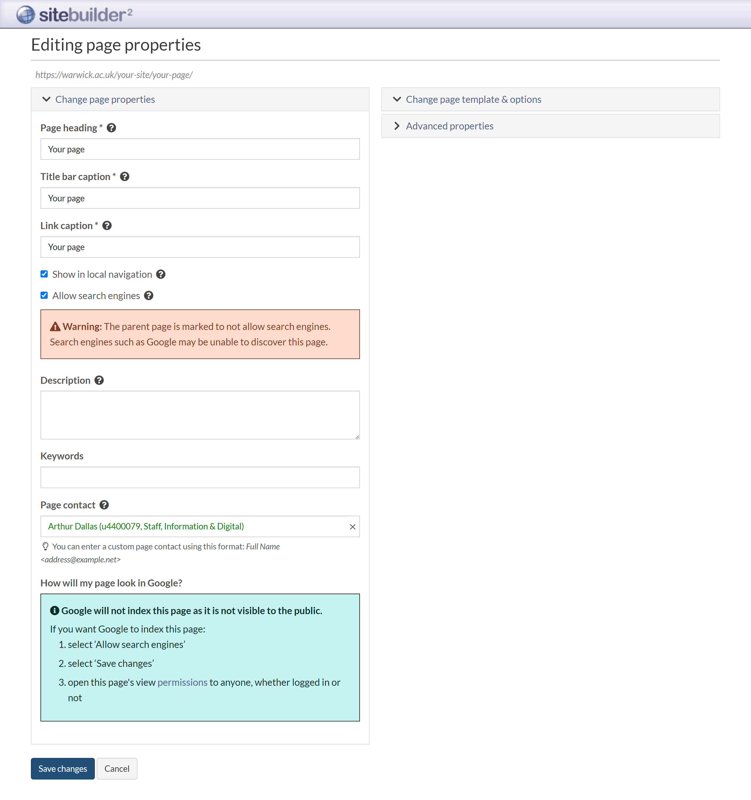Click the SiteBuilder globe logo
Viewport: 751px width, 800px height.
coord(26,15)
